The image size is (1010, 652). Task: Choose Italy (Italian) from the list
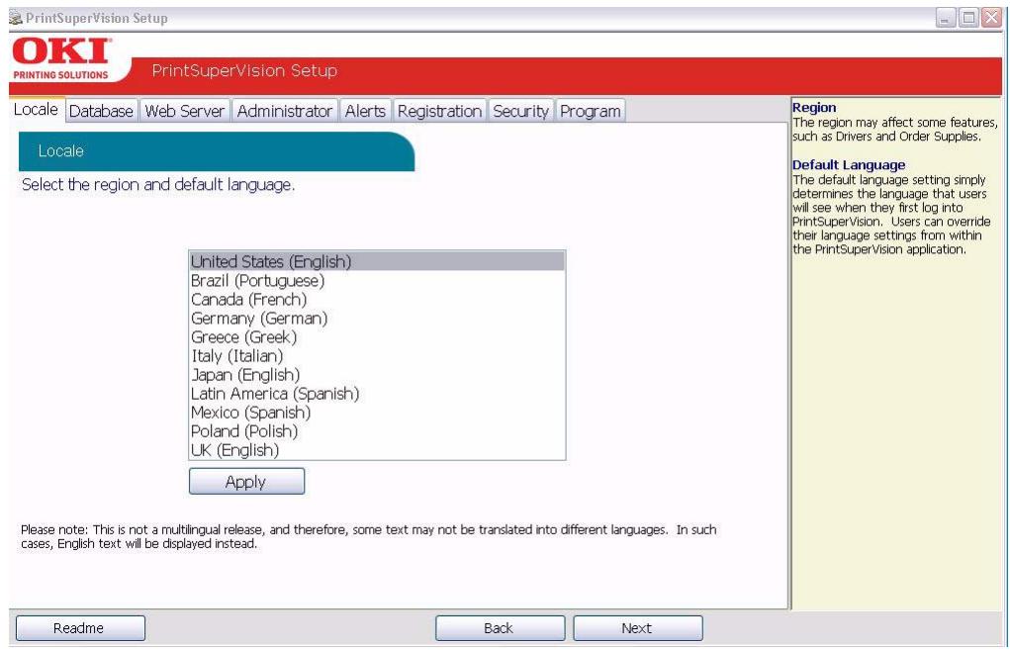(x=377, y=355)
